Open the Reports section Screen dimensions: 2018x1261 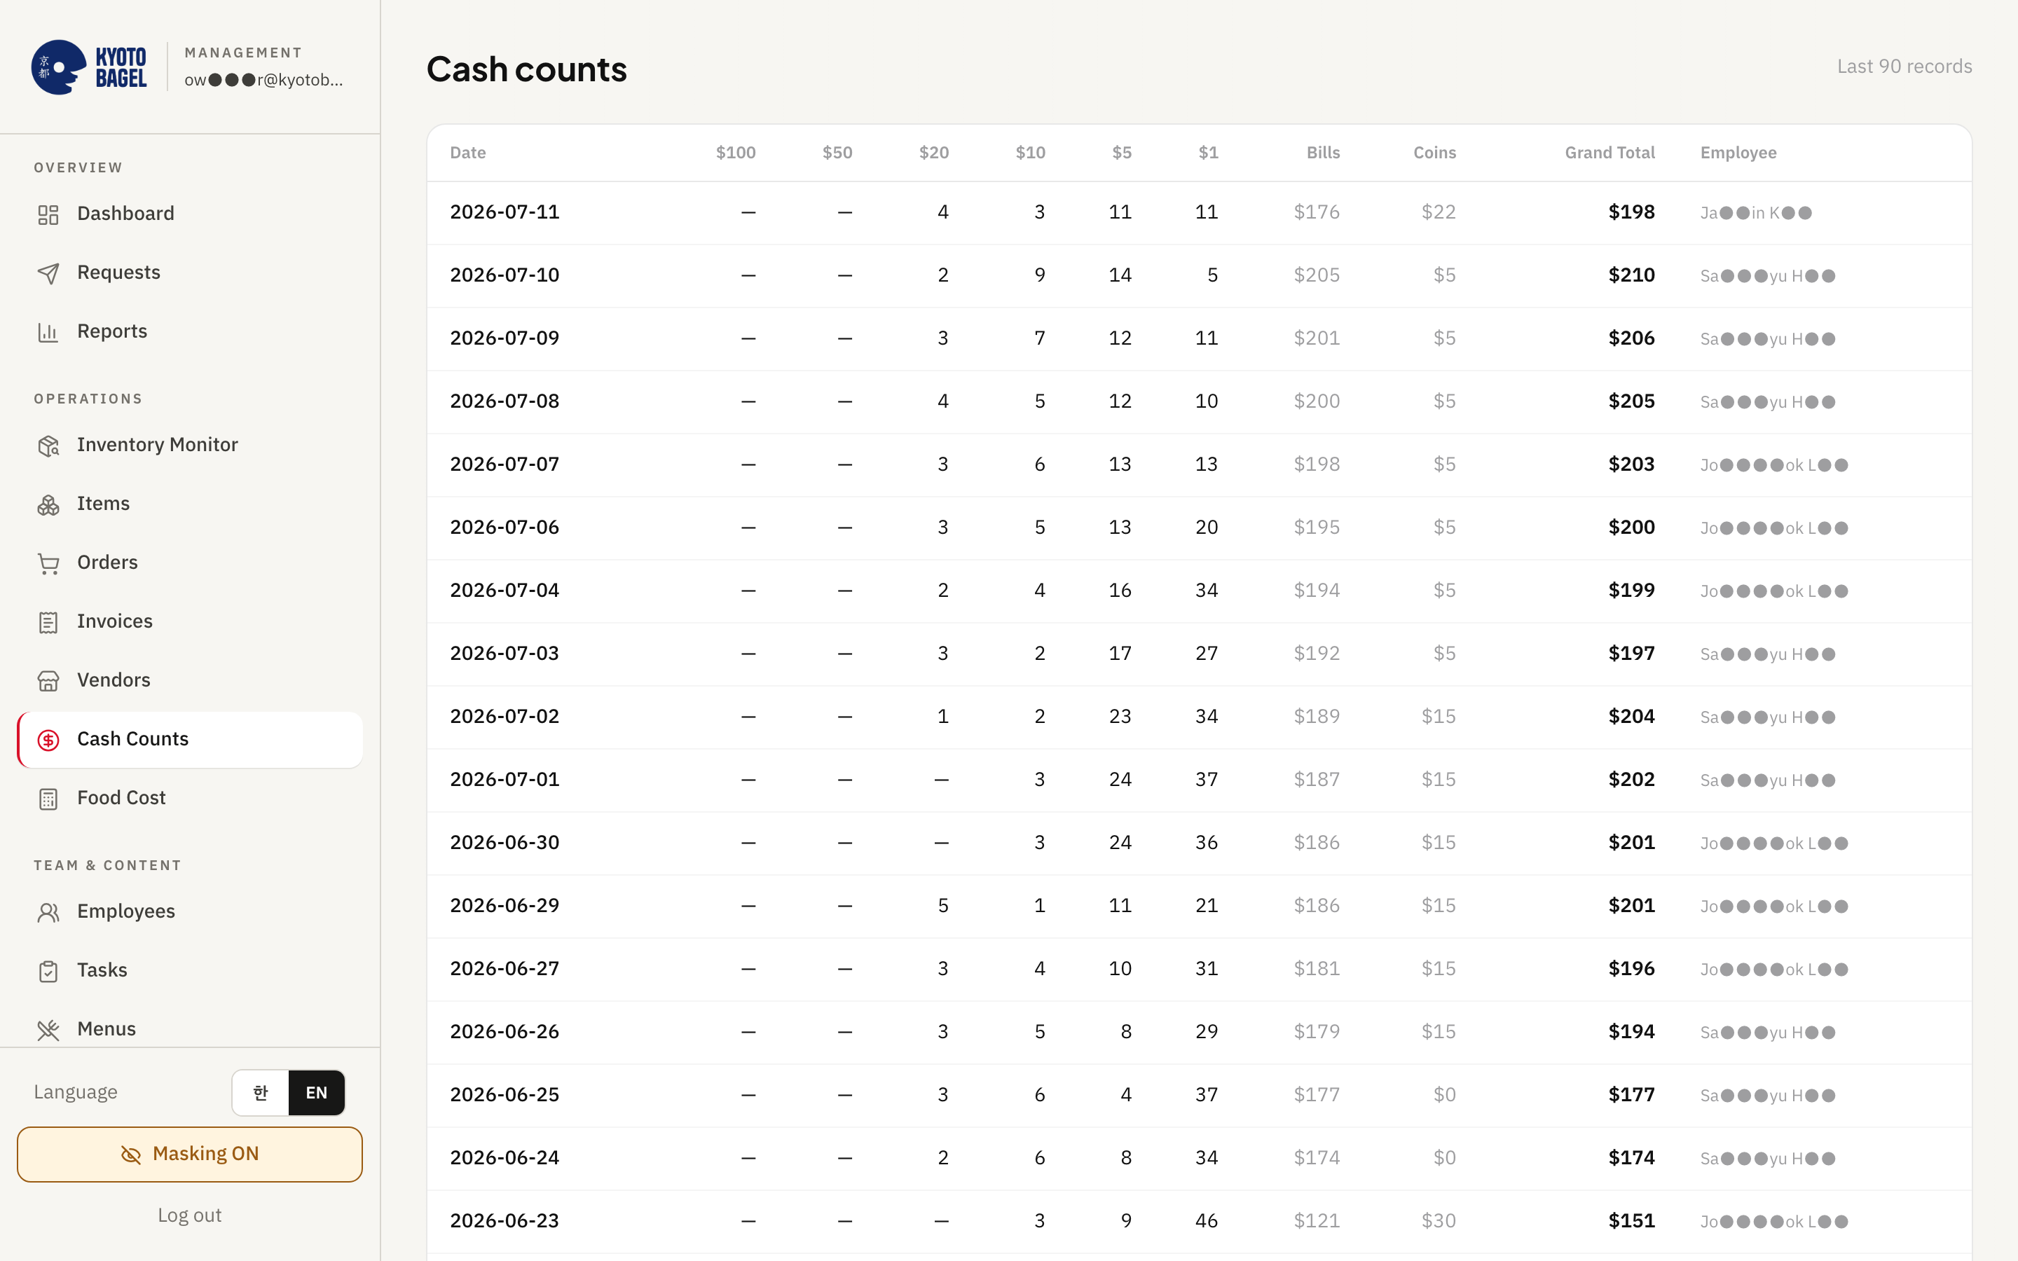pyautogui.click(x=190, y=331)
